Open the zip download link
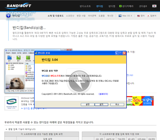 click(130, 75)
